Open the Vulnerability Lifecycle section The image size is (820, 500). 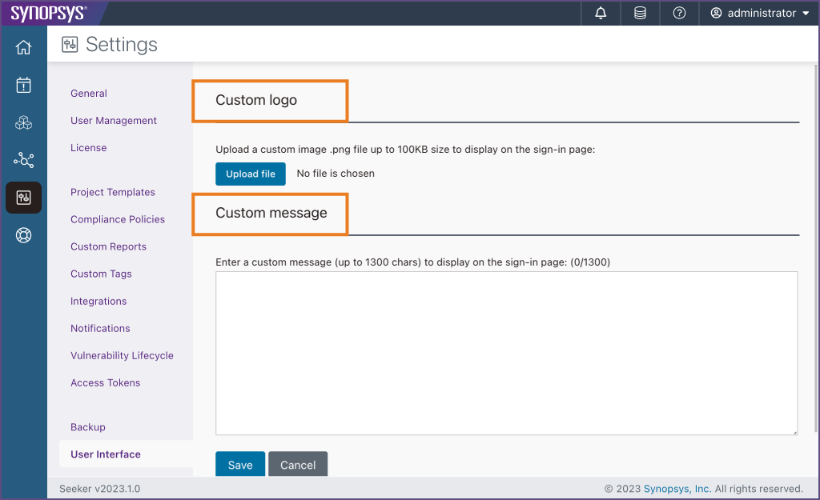tap(122, 355)
